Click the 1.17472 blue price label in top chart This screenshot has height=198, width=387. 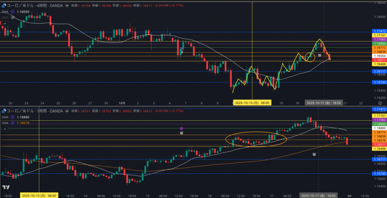(x=378, y=31)
